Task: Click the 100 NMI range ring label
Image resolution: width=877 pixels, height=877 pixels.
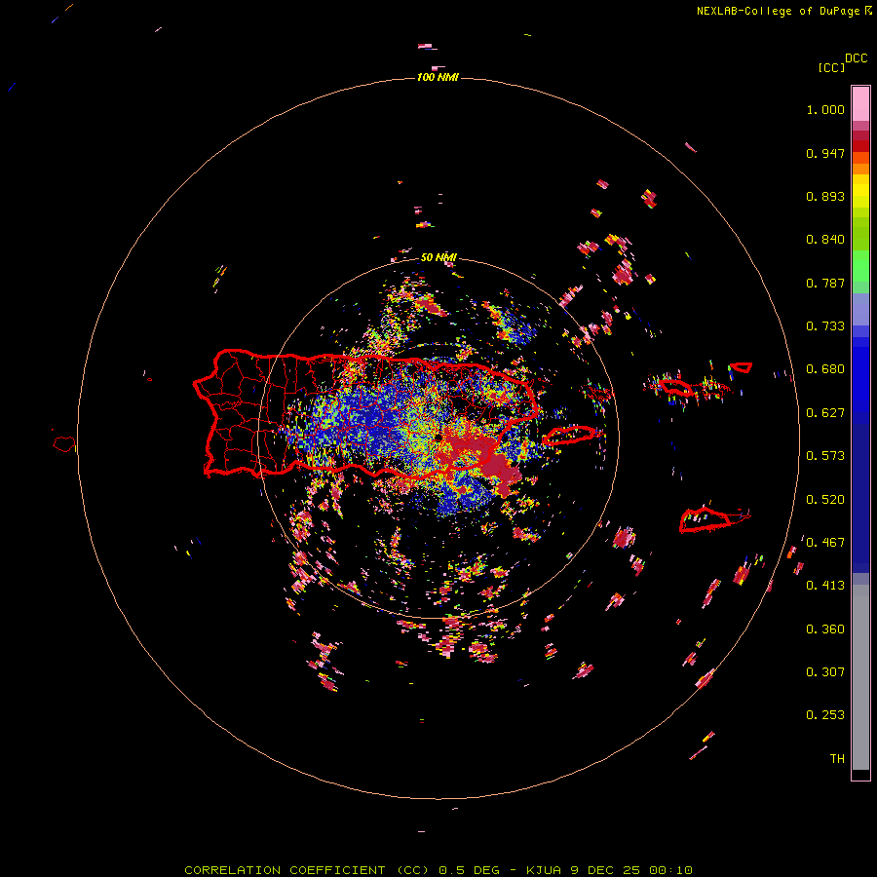Action: click(438, 77)
